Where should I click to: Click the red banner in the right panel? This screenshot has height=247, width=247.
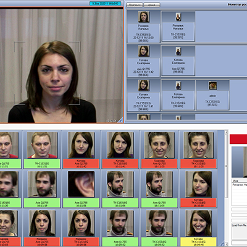(x=238, y=139)
